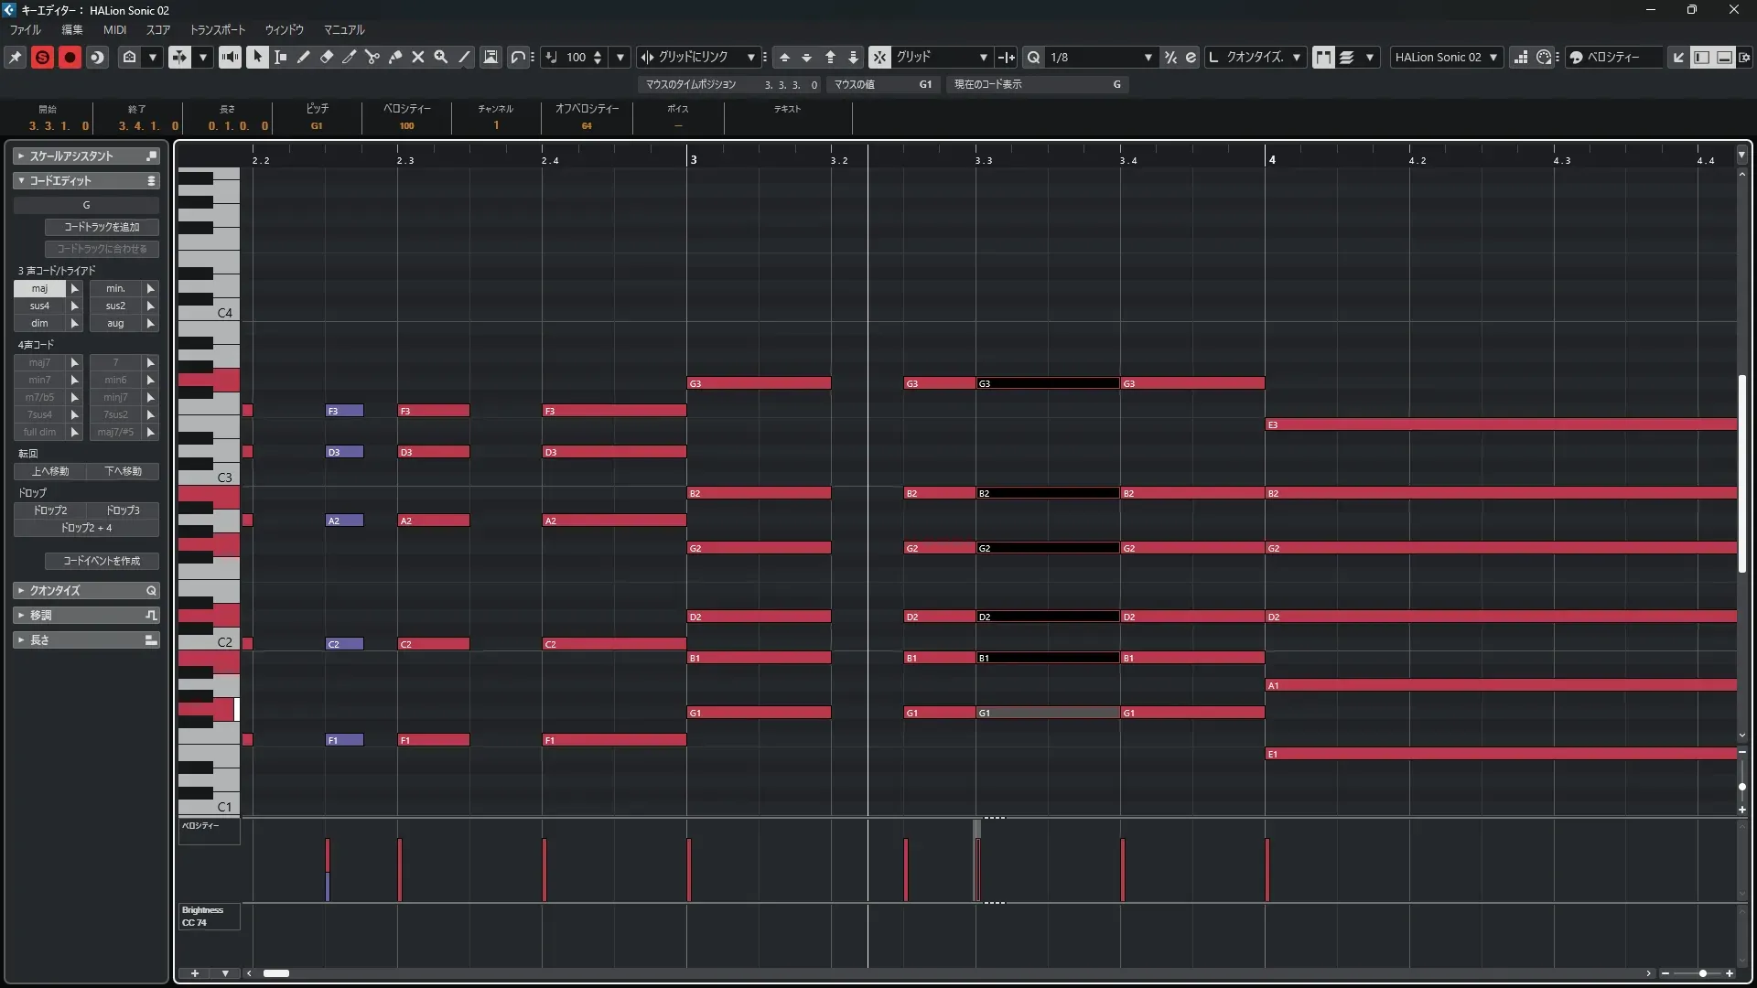The width and height of the screenshot is (1757, 988).
Task: Open the MIDI menu
Action: [x=114, y=29]
